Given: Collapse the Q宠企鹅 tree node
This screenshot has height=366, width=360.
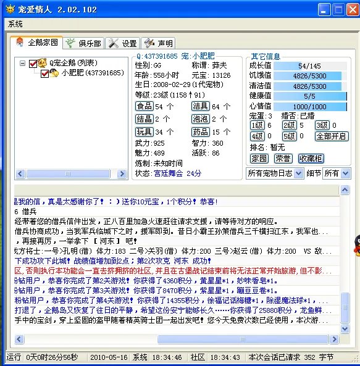Looking at the screenshot, I should [22, 63].
